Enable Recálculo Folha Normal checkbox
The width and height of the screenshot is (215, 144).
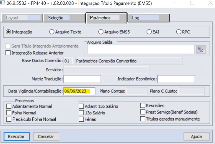click(9, 119)
